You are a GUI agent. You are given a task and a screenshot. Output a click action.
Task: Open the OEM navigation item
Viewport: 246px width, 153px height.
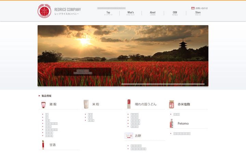[x=175, y=13]
